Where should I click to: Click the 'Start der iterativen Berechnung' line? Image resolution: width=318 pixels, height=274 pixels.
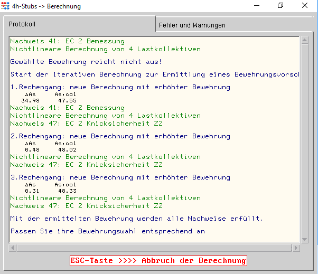153,74
